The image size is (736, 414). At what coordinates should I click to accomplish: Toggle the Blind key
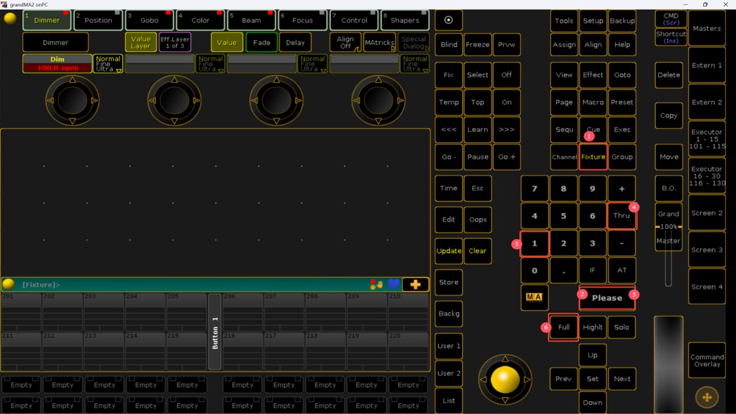point(448,44)
